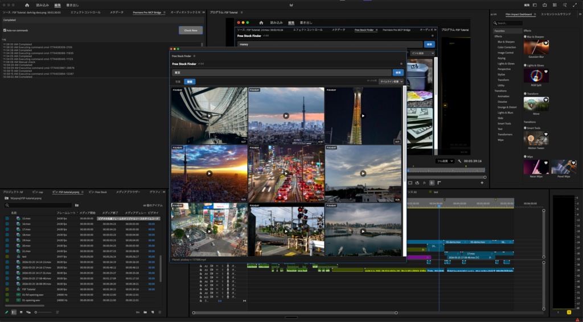Select Dissolve in Film Impact transitions list
Viewport: 583px width, 322px height.
(502, 102)
